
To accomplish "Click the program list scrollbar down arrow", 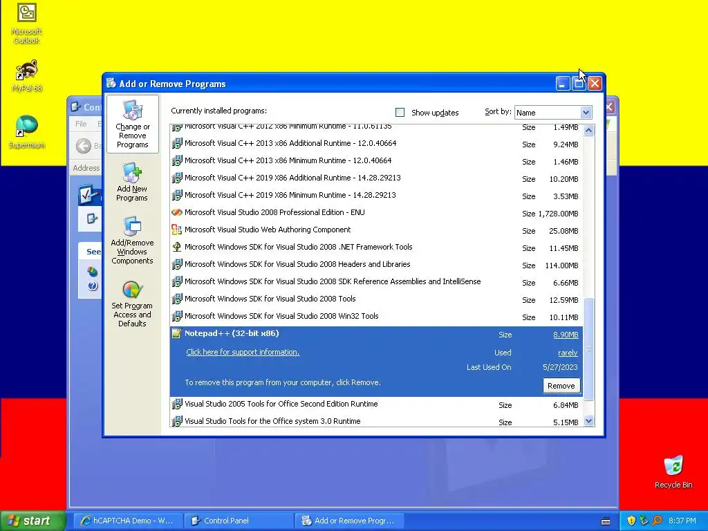I will point(588,421).
